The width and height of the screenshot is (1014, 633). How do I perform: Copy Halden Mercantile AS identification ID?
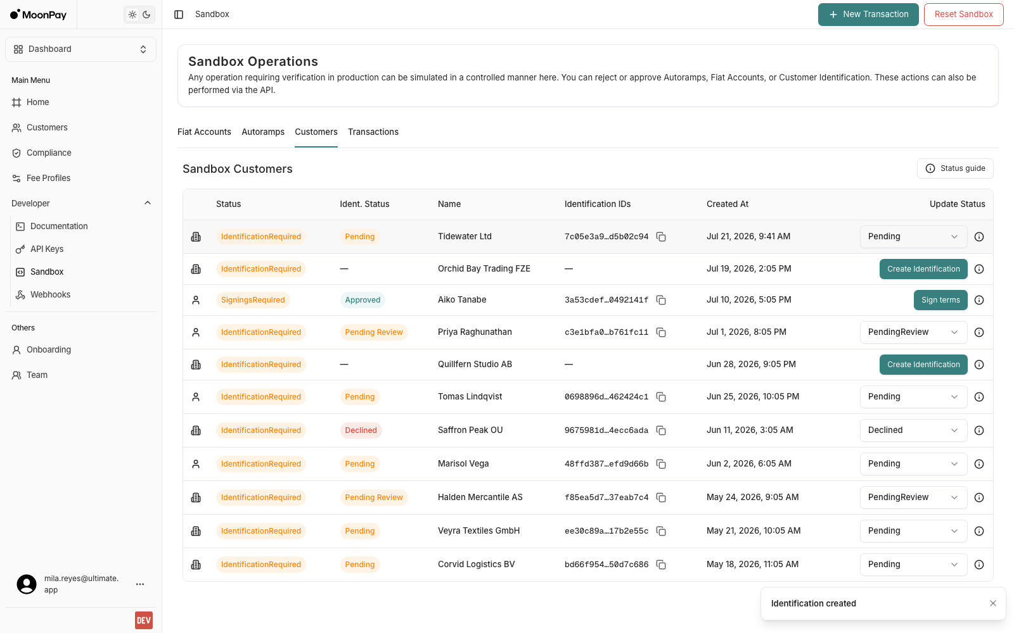pos(661,498)
